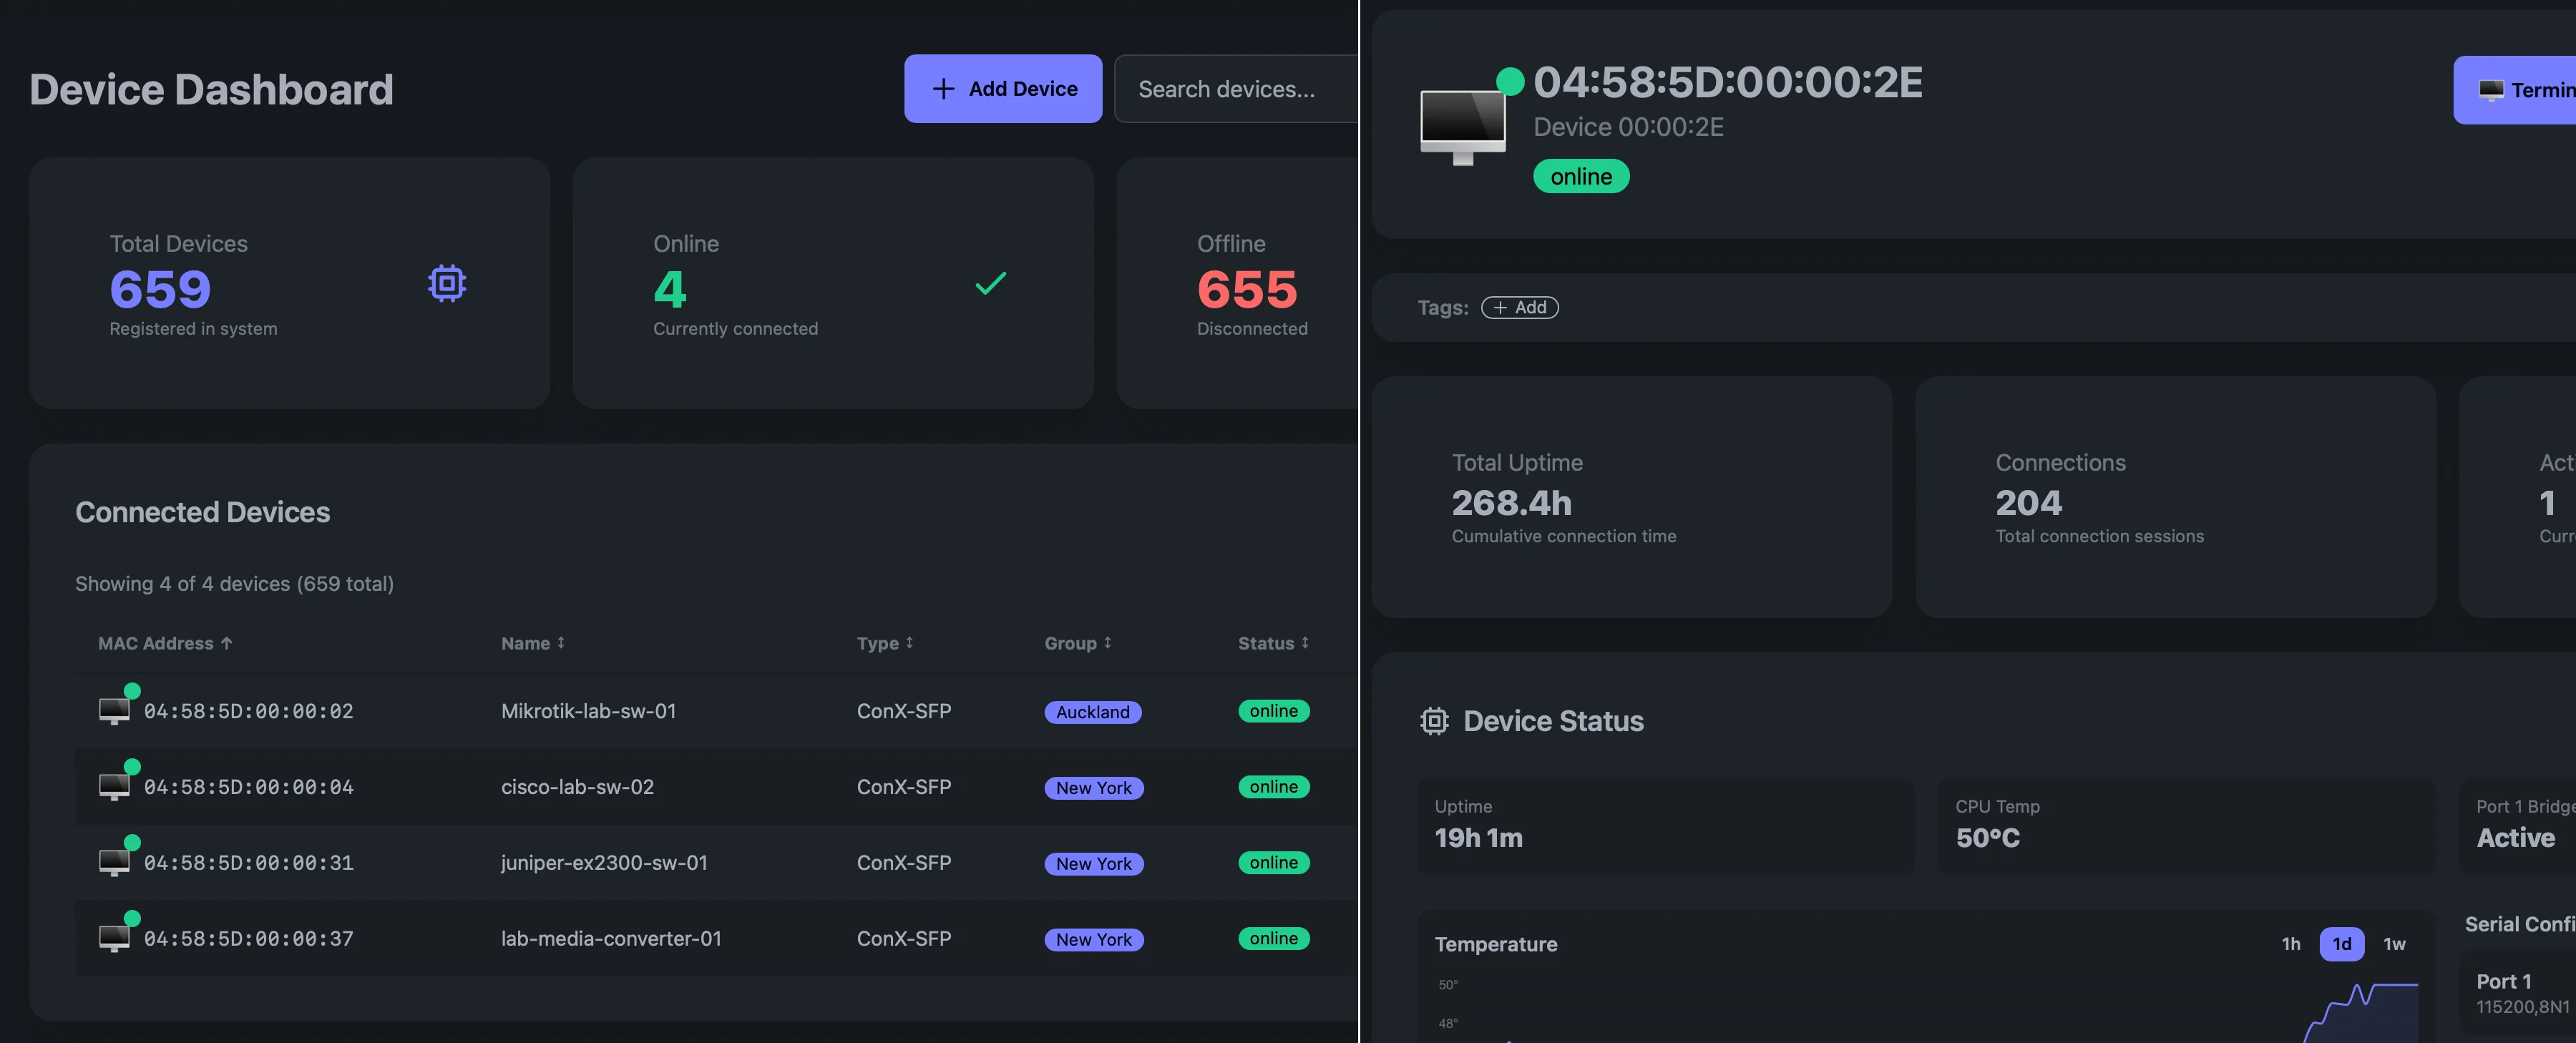Click the Auckland group badge
Image resolution: width=2576 pixels, height=1043 pixels.
pyautogui.click(x=1093, y=712)
